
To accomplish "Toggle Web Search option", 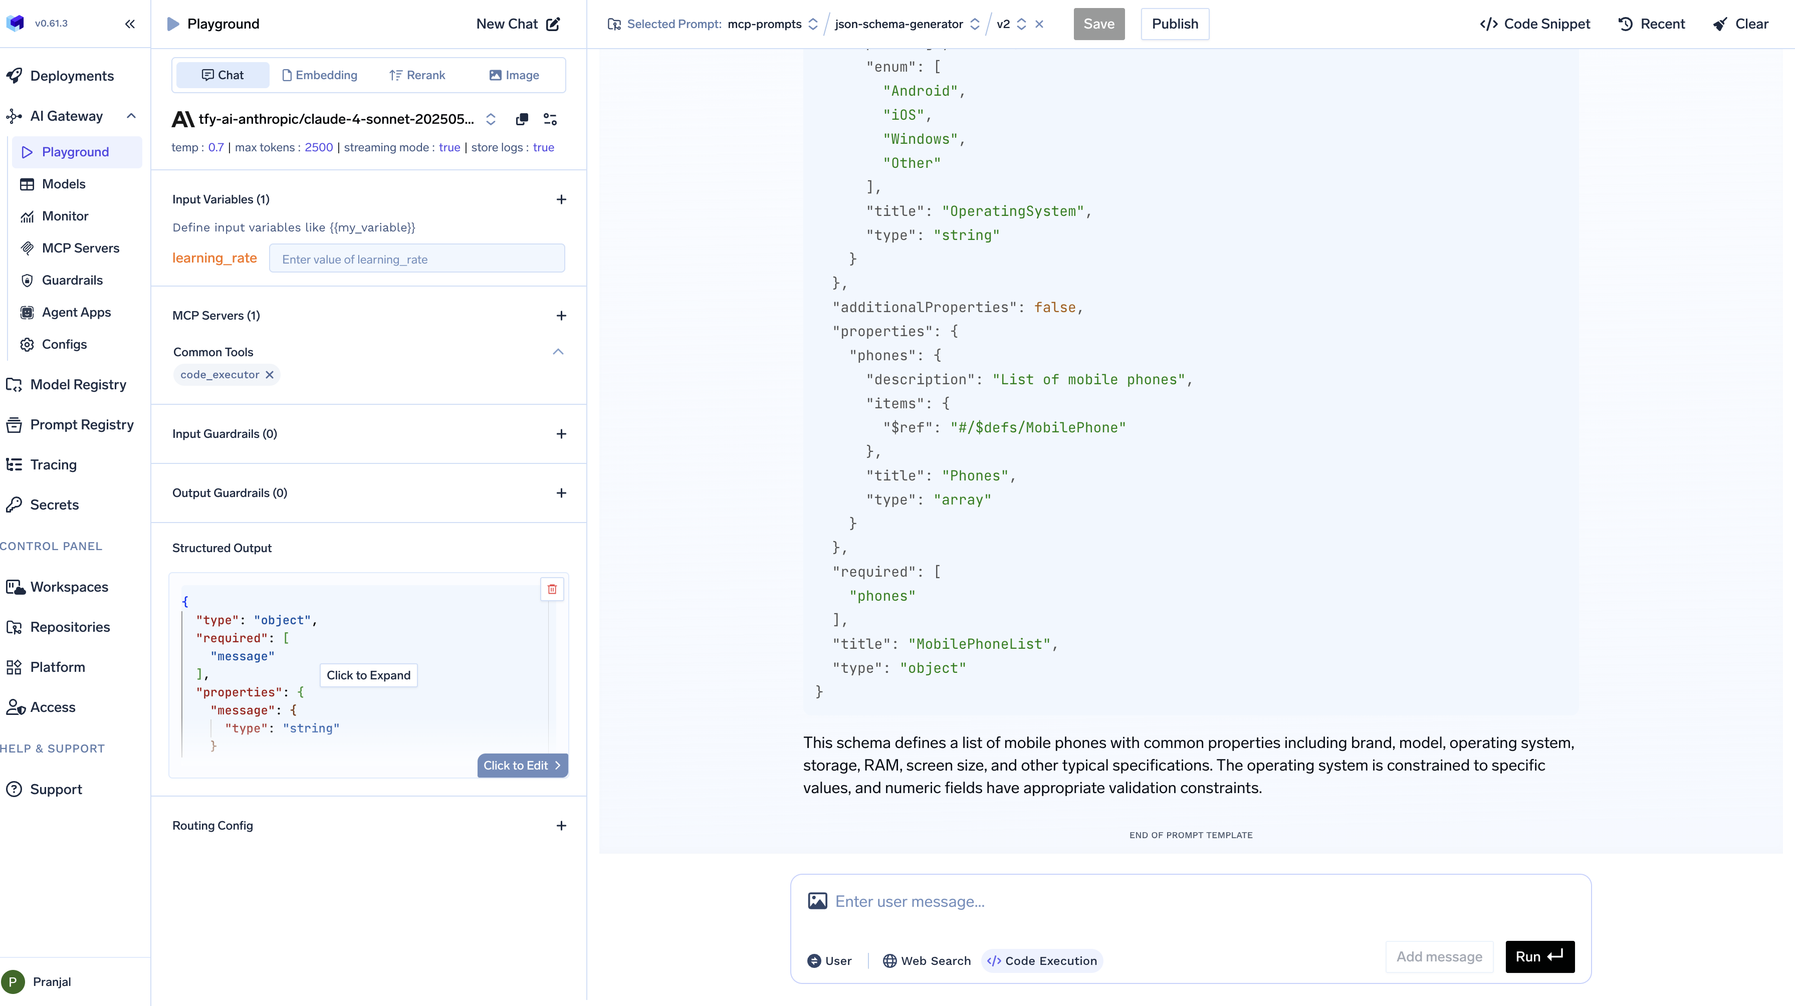I will click(x=927, y=961).
